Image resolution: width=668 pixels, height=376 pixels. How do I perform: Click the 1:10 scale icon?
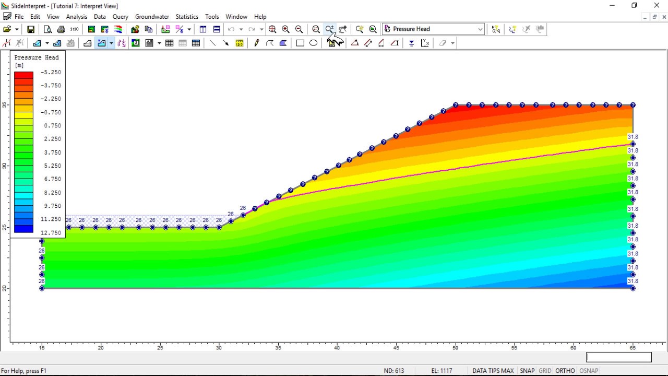[x=74, y=29]
